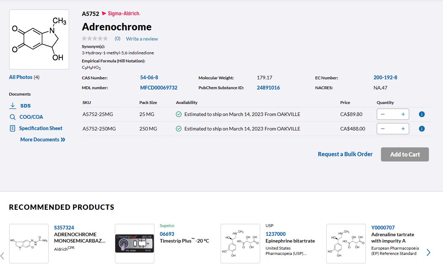Click the 250 MG pack size cell
443x269 pixels.
tap(148, 129)
